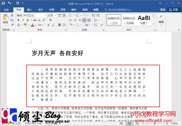182x126 pixels.
Task: Open the font size 五号 dropdown
Action: (56, 15)
